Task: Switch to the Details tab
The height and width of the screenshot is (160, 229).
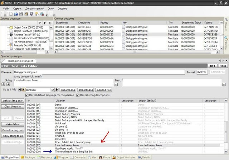Action: [144, 157]
